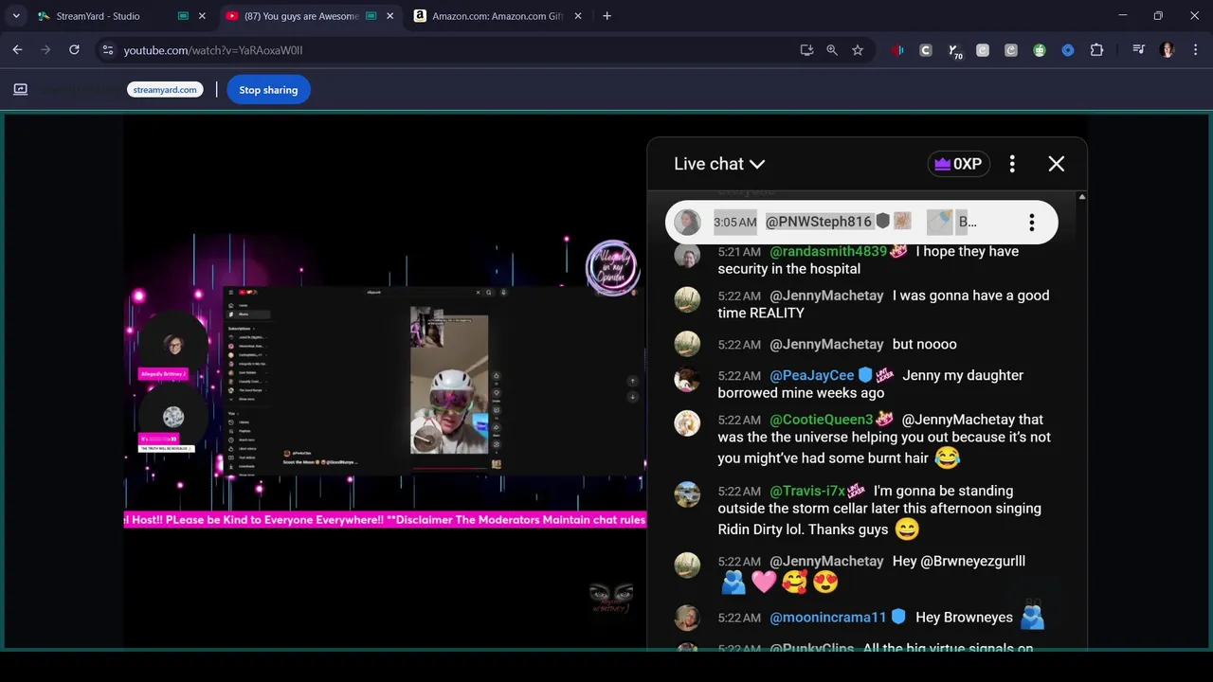Click the Allegedly Brittney J name label
Image resolution: width=1213 pixels, height=682 pixels.
(x=164, y=374)
